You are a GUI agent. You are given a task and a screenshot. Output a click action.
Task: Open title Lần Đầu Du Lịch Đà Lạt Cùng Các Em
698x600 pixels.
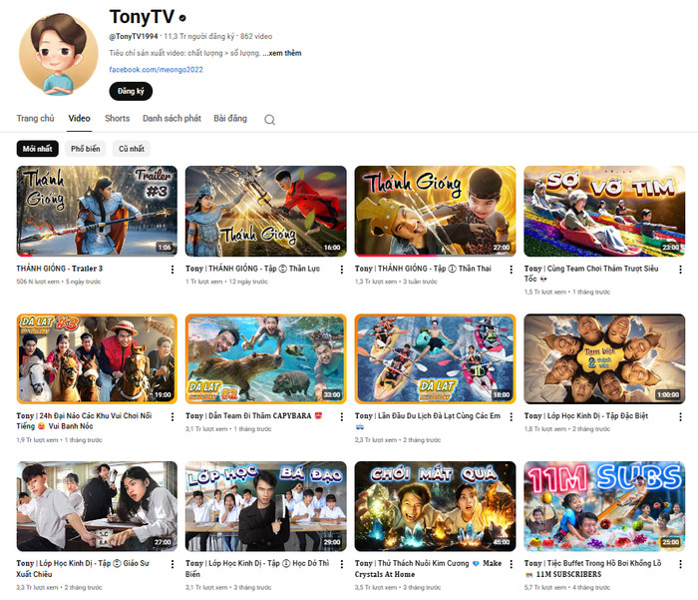click(x=428, y=421)
